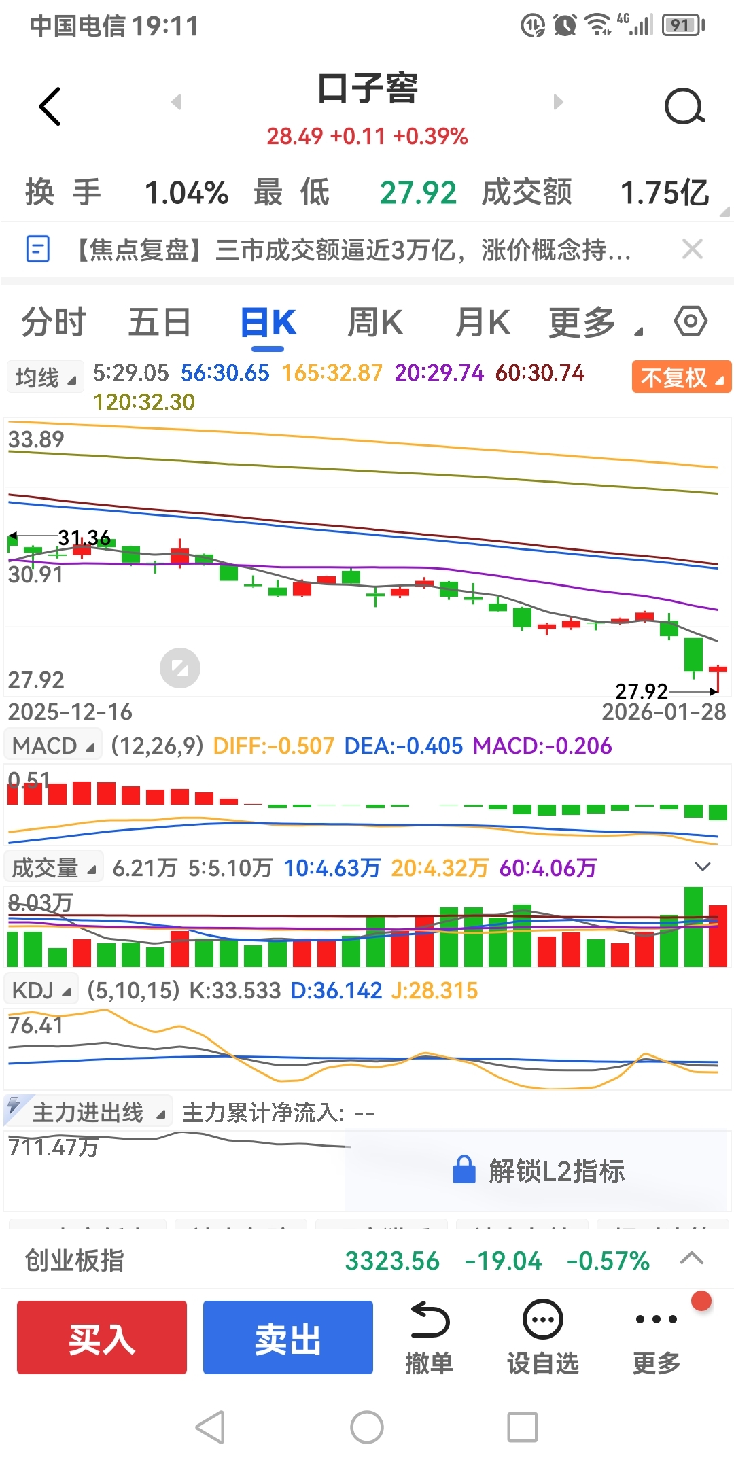Tap the 设自选 add-watchlist icon
The image size is (734, 1468).
tap(542, 1320)
